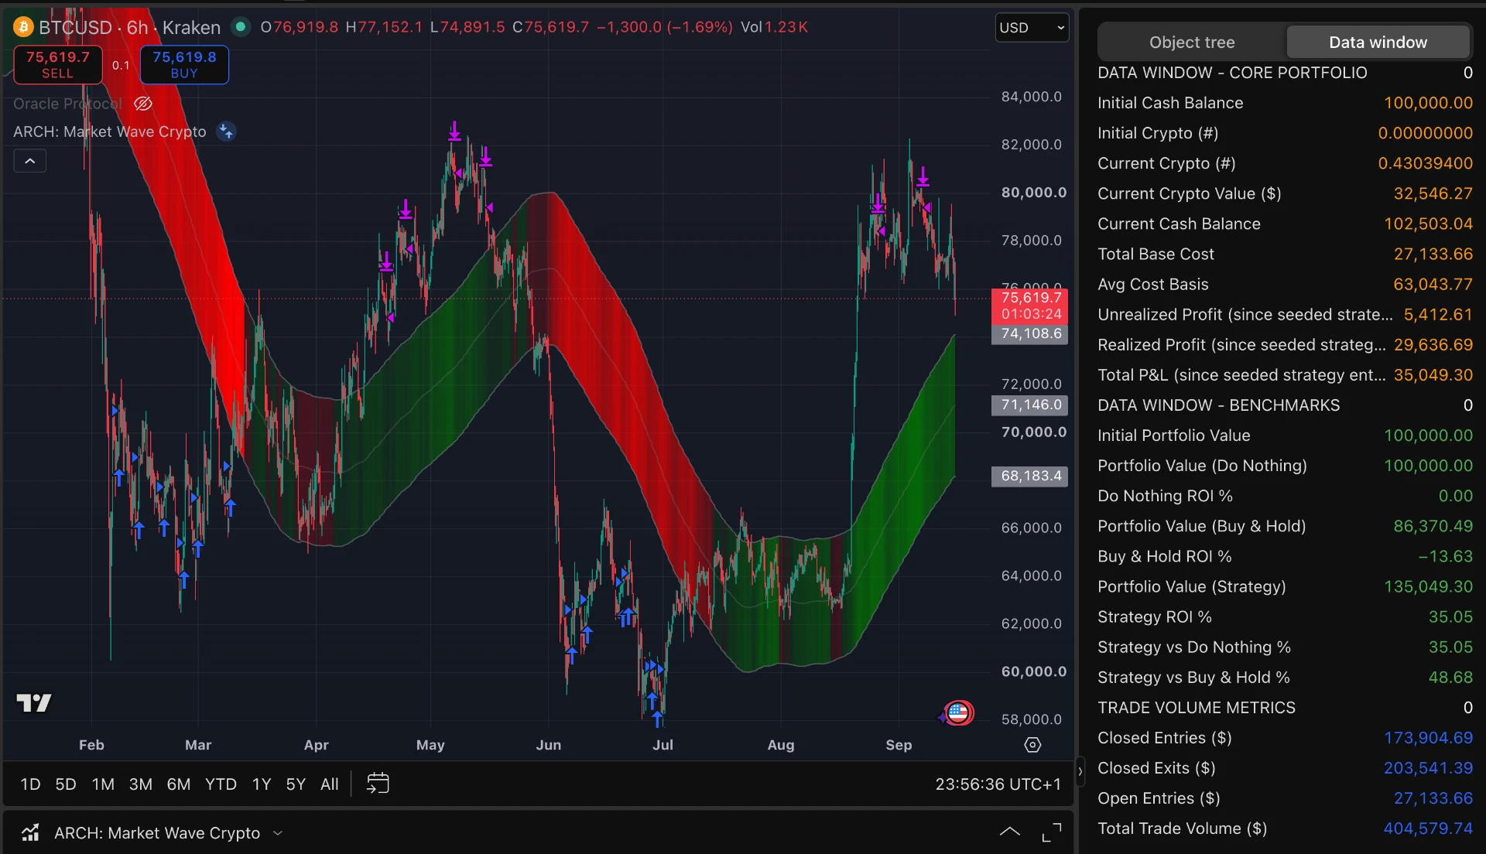The width and height of the screenshot is (1486, 854).
Task: Click the BTCUSD symbol title
Action: pyautogui.click(x=75, y=28)
